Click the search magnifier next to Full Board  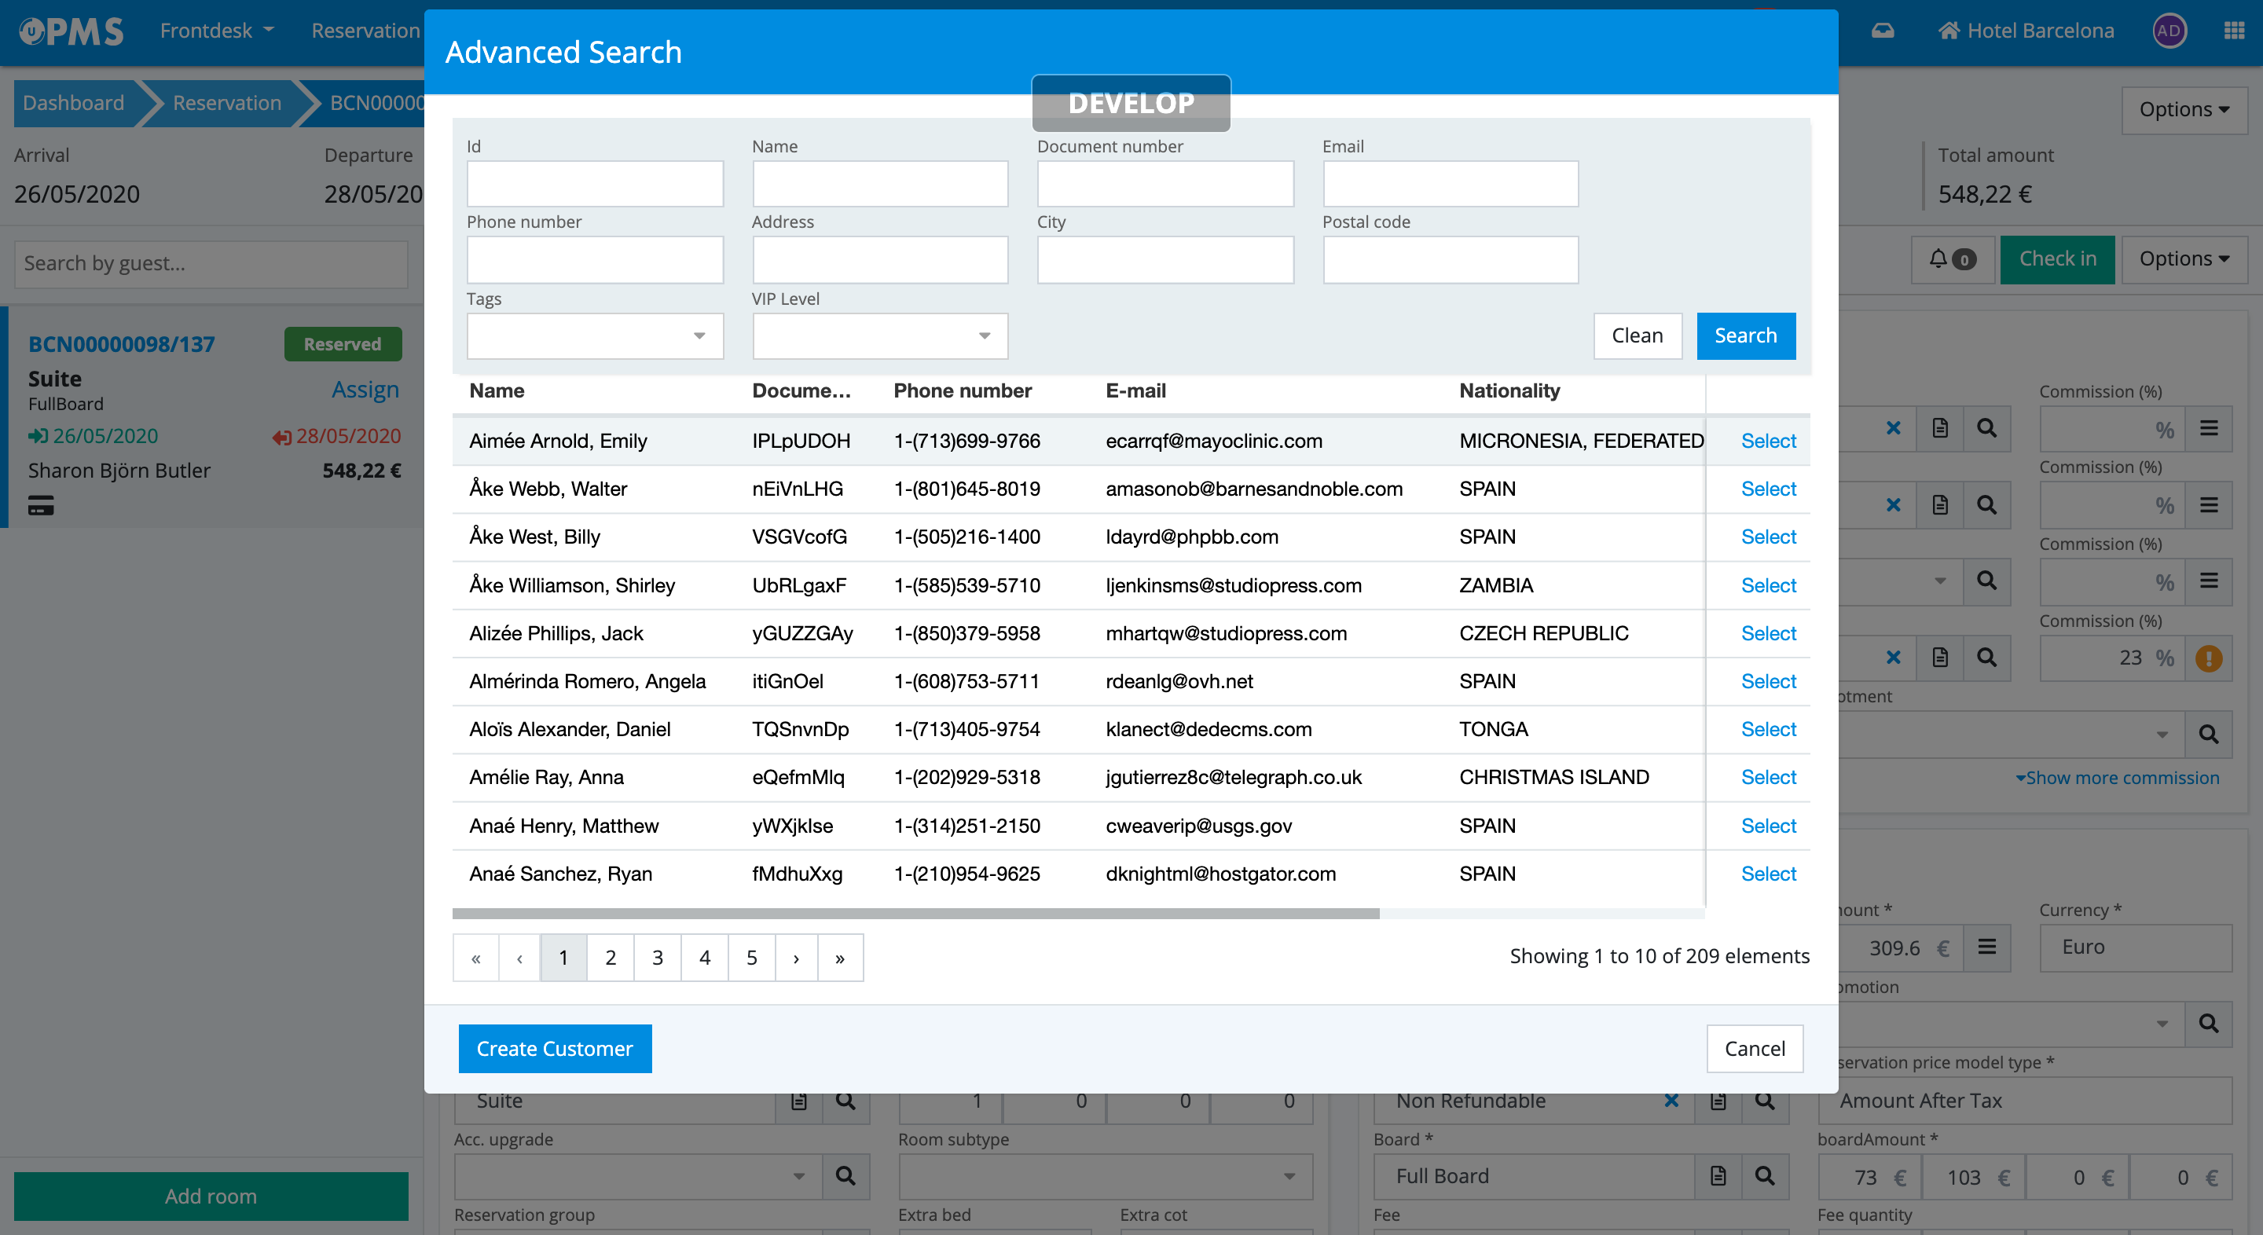pos(1764,1176)
